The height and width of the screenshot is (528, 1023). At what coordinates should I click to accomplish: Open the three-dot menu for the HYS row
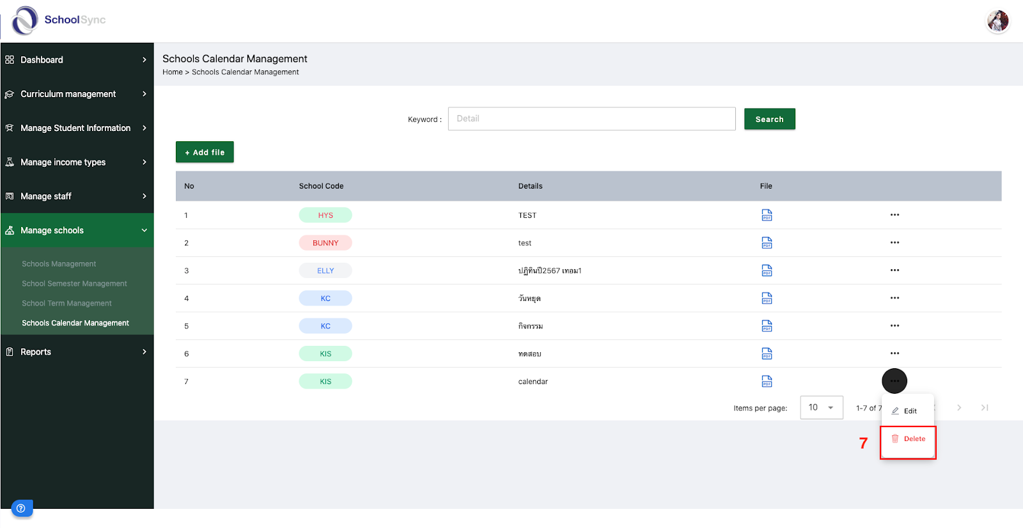click(894, 215)
